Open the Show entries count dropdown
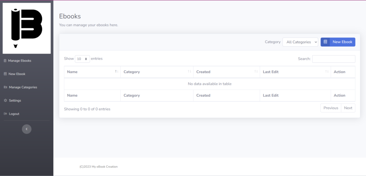 83,59
